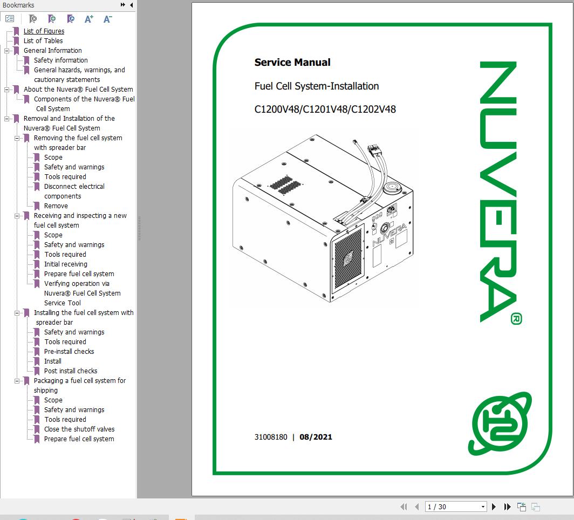
Task: Collapse About the Nuvera Fuel Cell System node
Action: (x=6, y=90)
